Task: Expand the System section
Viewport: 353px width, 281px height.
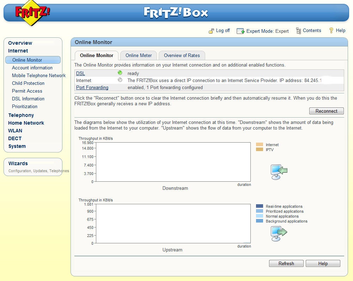Action: tap(17, 146)
